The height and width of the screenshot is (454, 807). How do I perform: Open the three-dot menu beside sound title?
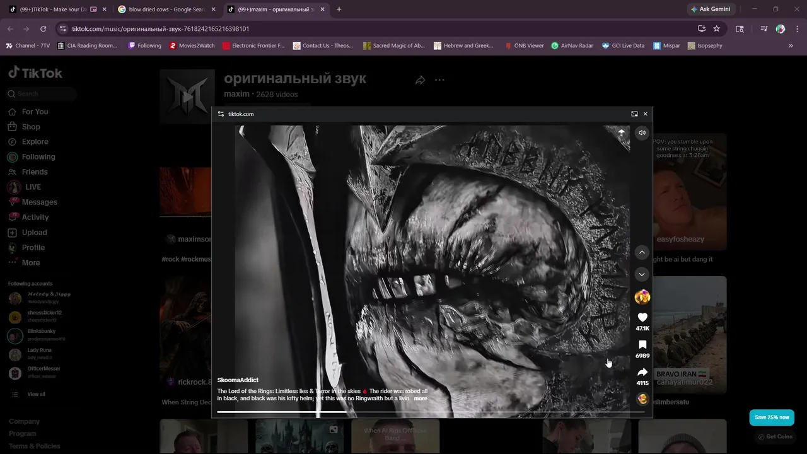pos(439,80)
